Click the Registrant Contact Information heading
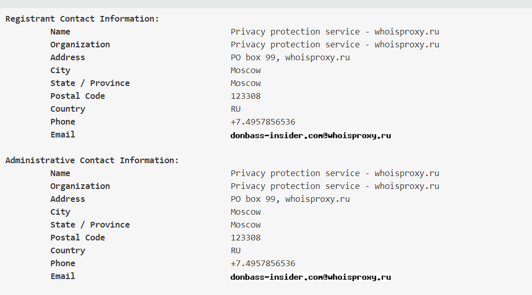The width and height of the screenshot is (532, 295). pyautogui.click(x=82, y=19)
